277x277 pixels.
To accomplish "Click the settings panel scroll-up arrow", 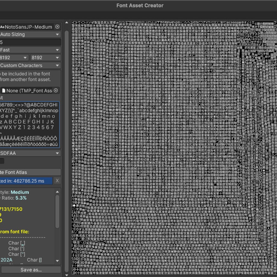I will point(67,23).
